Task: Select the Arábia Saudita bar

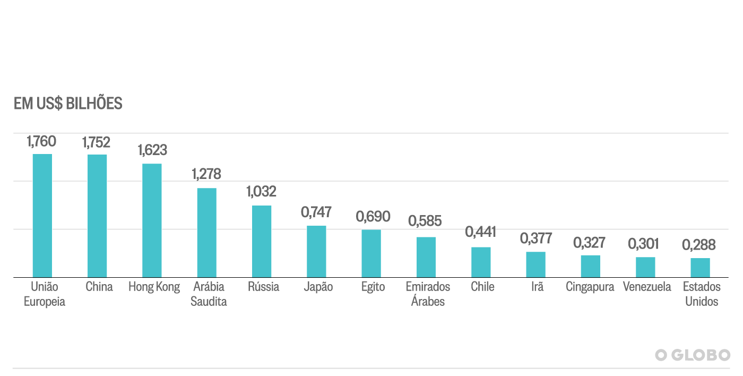Action: (207, 233)
